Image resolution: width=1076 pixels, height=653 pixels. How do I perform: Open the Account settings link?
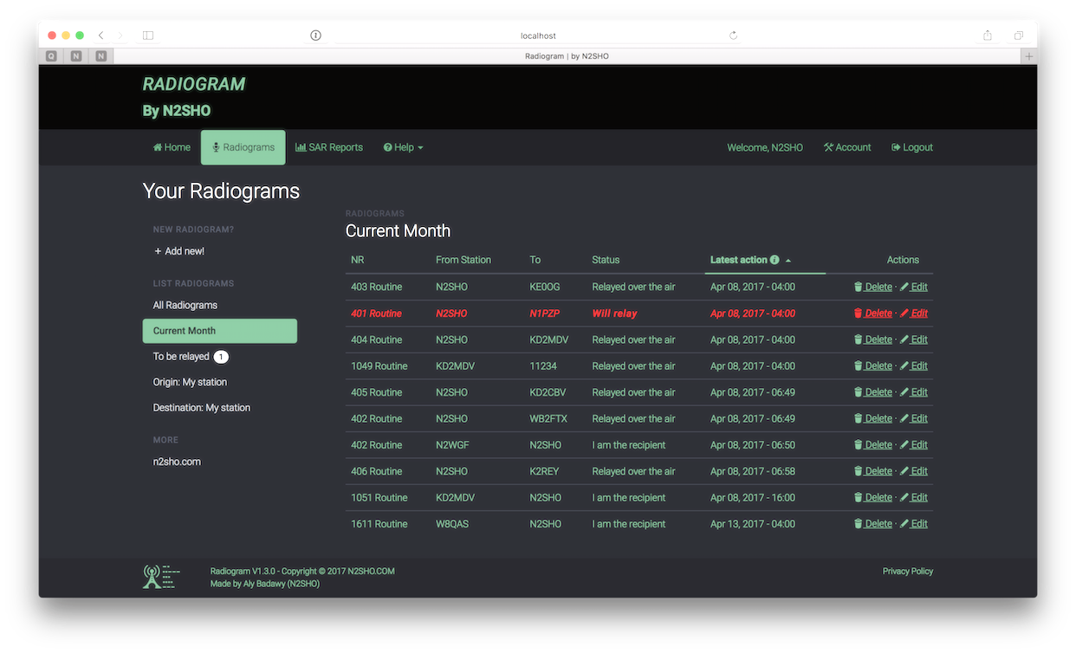pos(847,147)
